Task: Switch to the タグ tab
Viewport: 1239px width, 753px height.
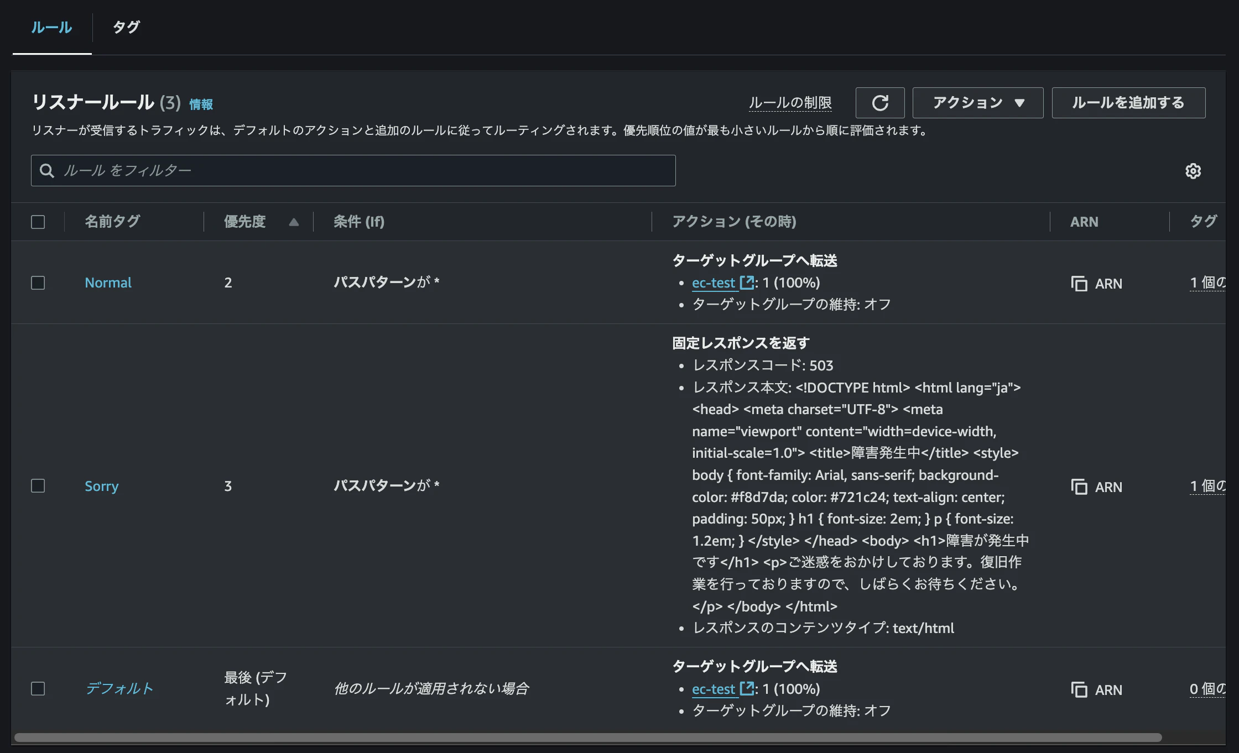Action: pos(126,27)
